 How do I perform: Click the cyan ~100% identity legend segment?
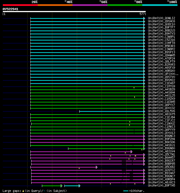160,5
